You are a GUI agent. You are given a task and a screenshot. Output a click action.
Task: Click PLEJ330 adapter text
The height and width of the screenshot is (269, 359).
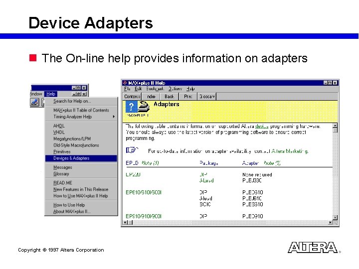point(252,181)
